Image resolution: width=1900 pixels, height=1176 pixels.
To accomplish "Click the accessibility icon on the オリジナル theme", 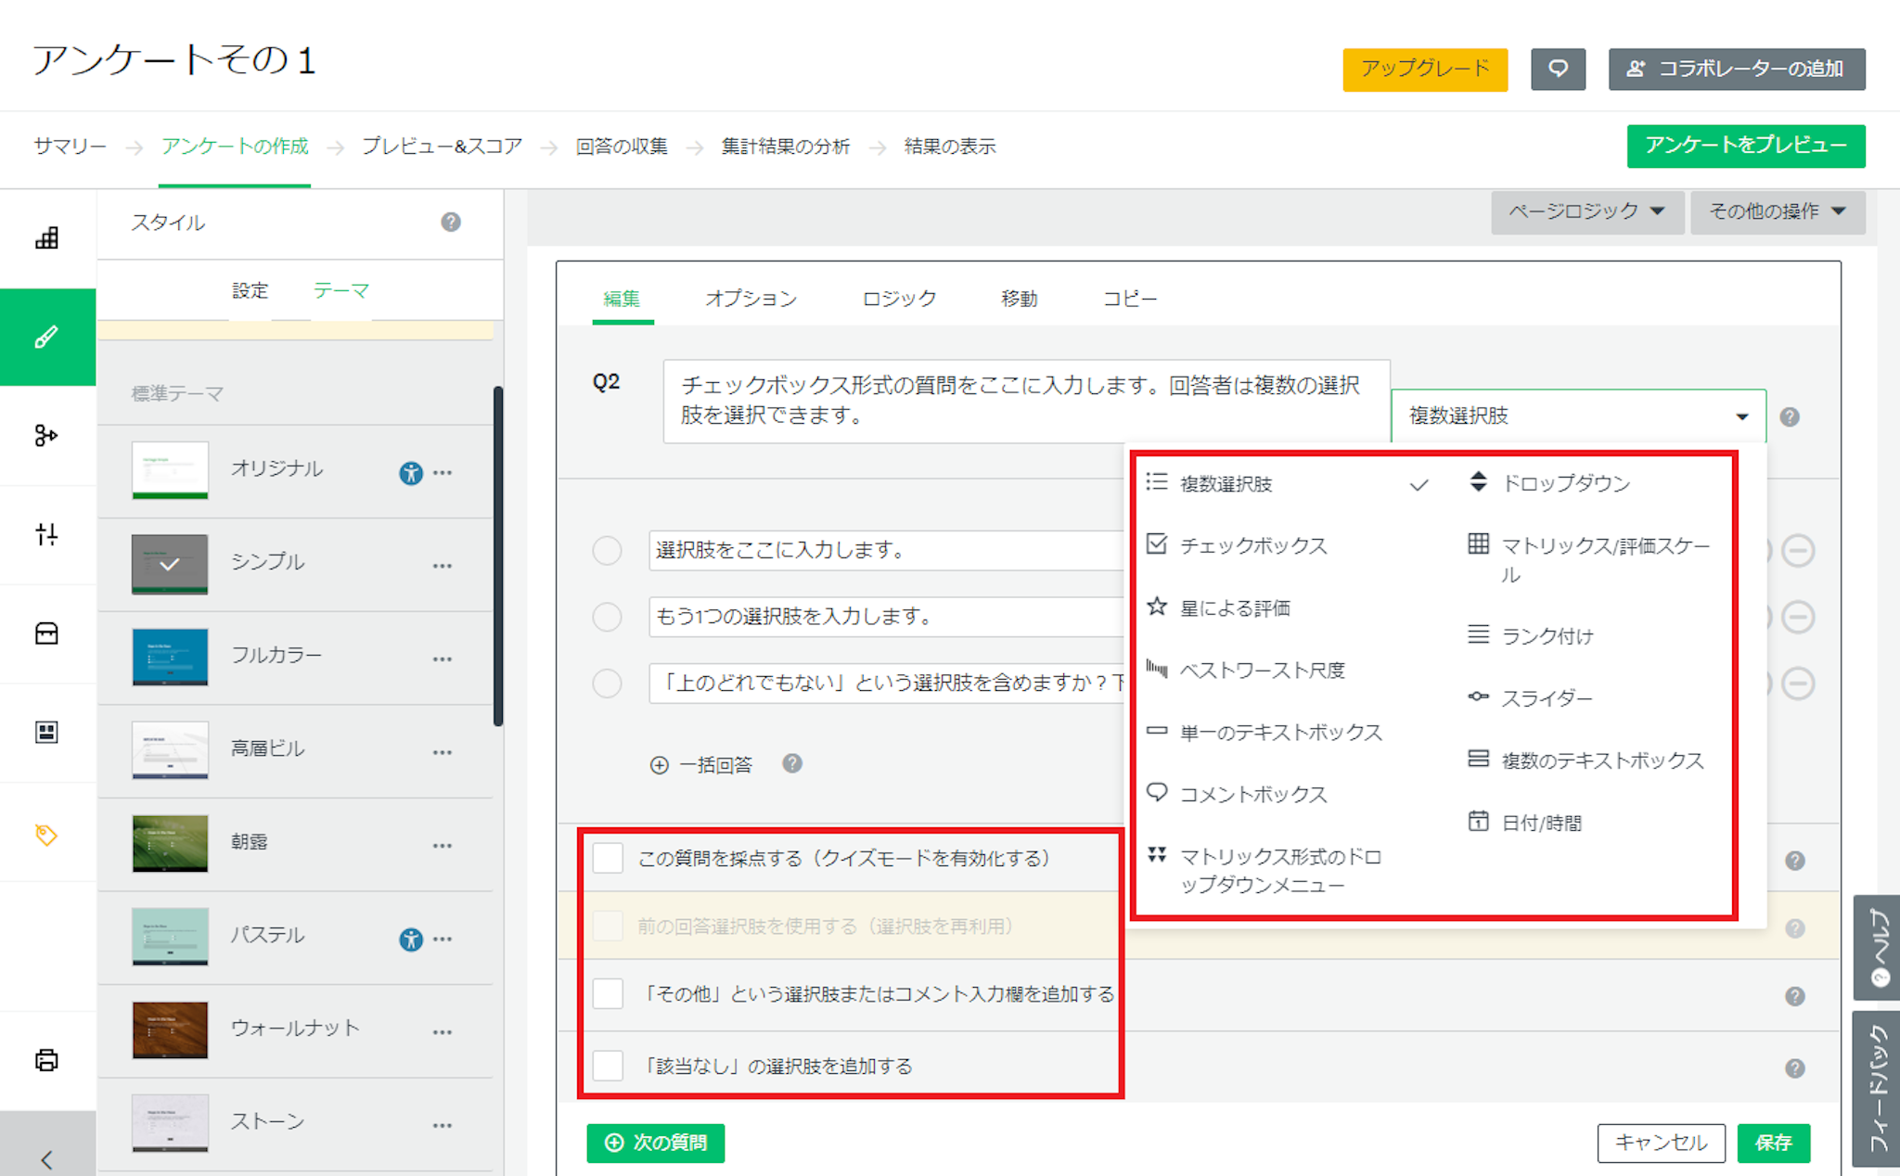I will pyautogui.click(x=410, y=473).
